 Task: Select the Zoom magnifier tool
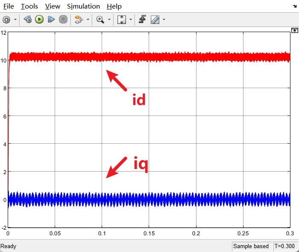[100, 20]
